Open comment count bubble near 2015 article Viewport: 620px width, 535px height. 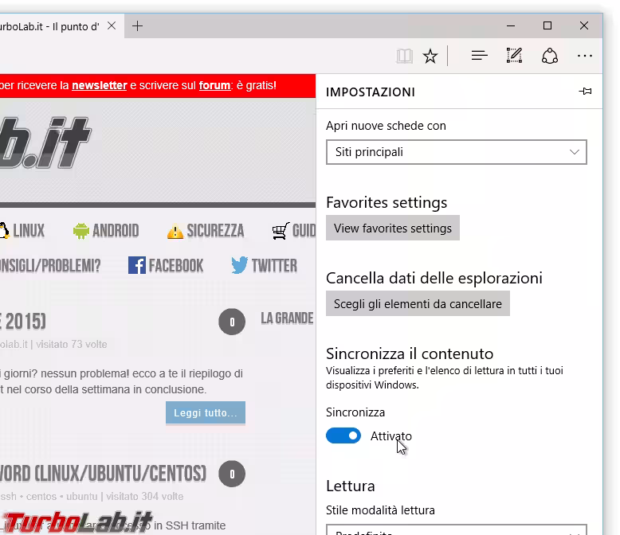pos(232,322)
